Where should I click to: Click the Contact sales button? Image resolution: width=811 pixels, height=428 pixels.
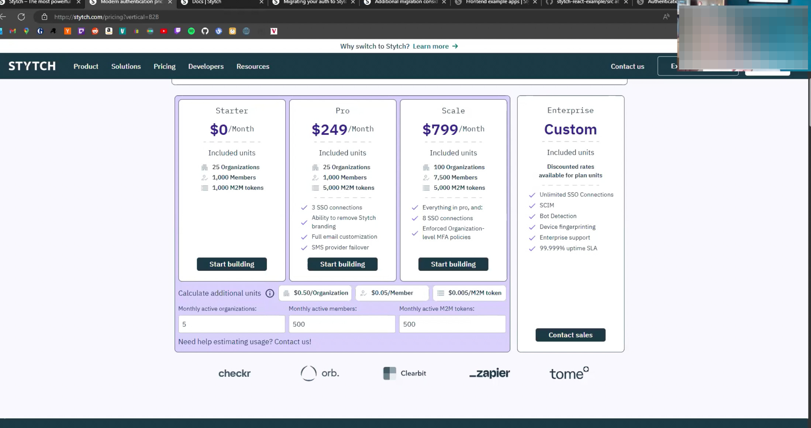tap(570, 335)
